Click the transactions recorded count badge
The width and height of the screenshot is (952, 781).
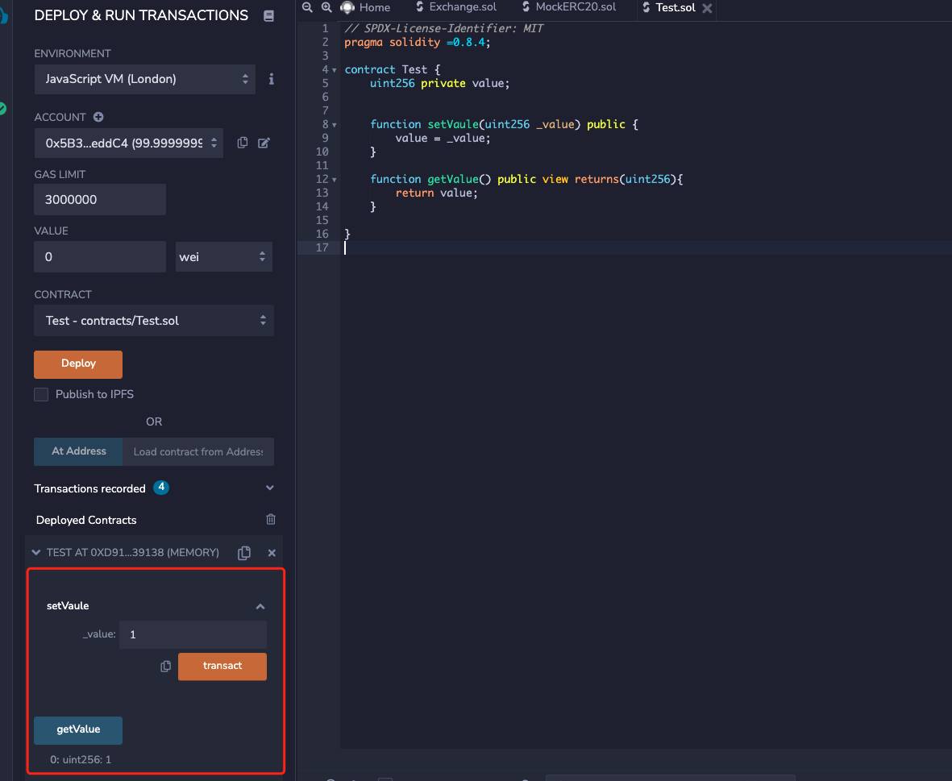(161, 488)
